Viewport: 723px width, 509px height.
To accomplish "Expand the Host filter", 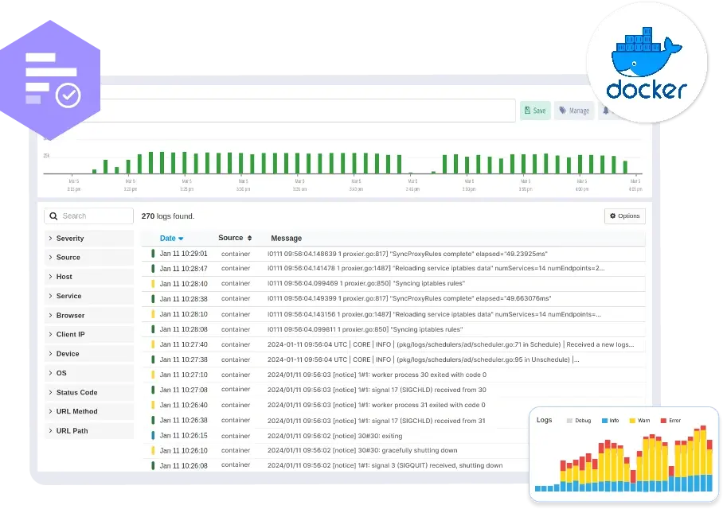I will pos(89,277).
